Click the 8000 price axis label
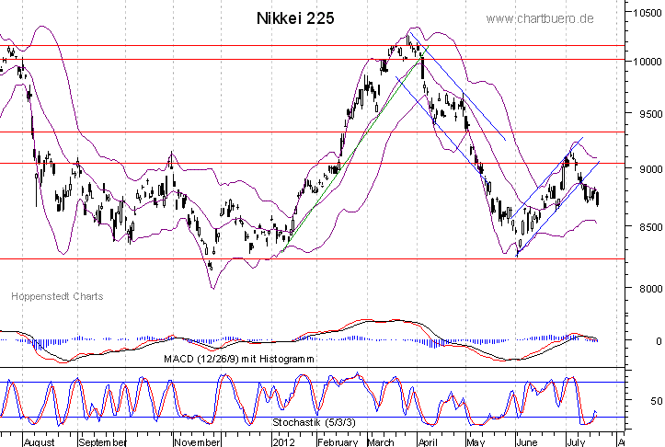This screenshot has width=665, height=447. pos(651,289)
